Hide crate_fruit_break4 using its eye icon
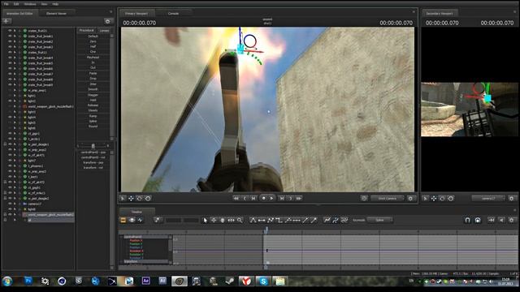520x292 pixels. click(10, 58)
